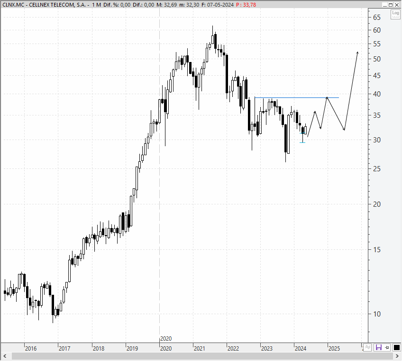402x361 pixels.
Task: Click the 2018 year label
Action: (99, 349)
